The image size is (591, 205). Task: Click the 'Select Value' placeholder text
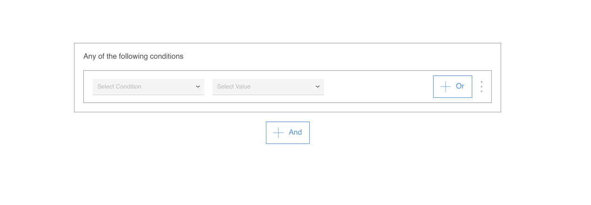tap(234, 87)
